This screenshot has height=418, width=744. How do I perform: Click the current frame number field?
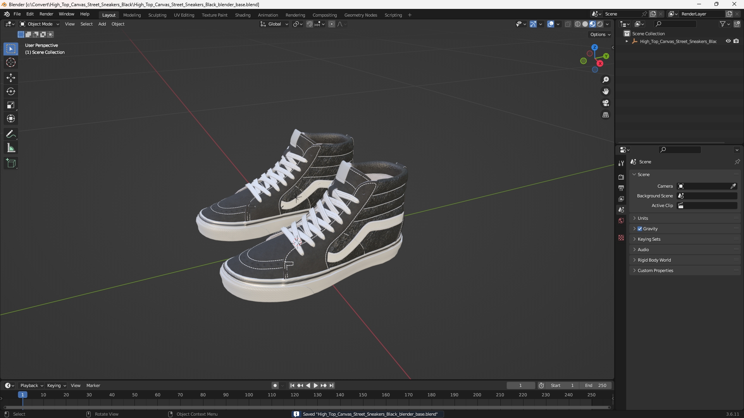click(521, 385)
